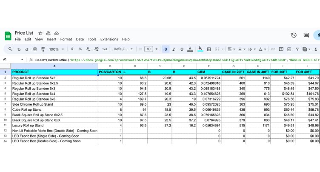Toggle strikethrough formatting
This screenshot has height=172, width=320.
[x=182, y=49]
